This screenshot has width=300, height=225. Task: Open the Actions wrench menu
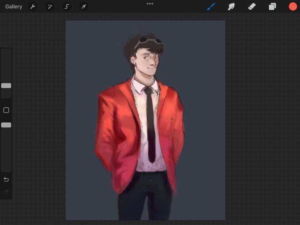[x=33, y=7]
